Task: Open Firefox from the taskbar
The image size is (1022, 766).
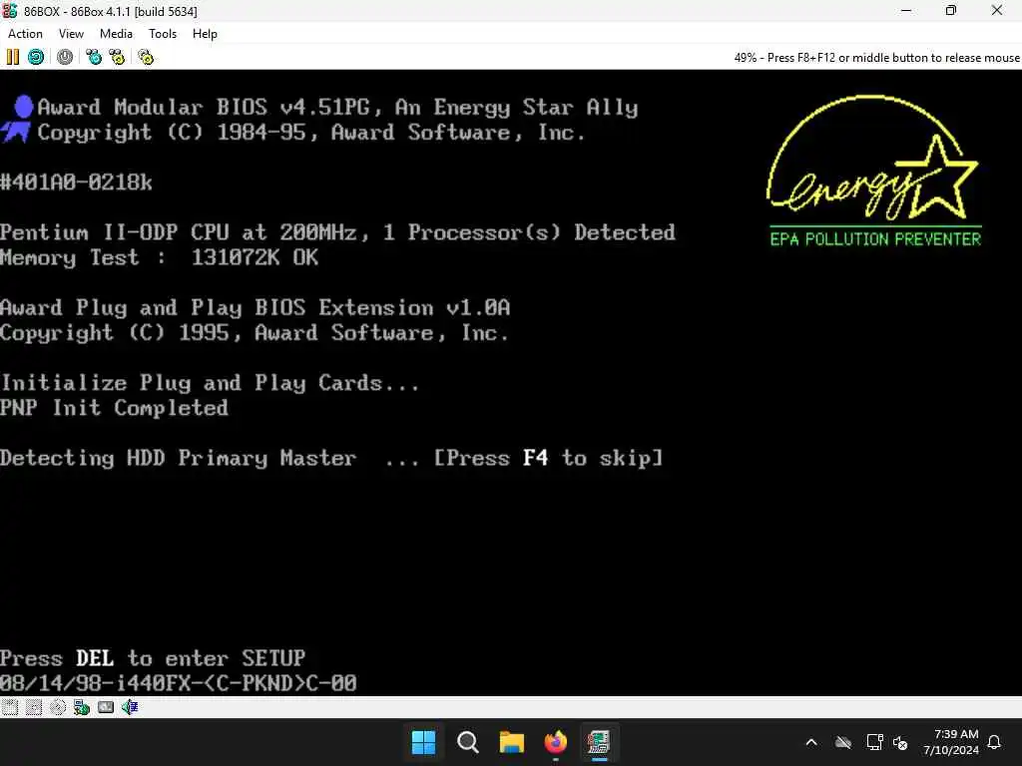Action: coord(555,742)
